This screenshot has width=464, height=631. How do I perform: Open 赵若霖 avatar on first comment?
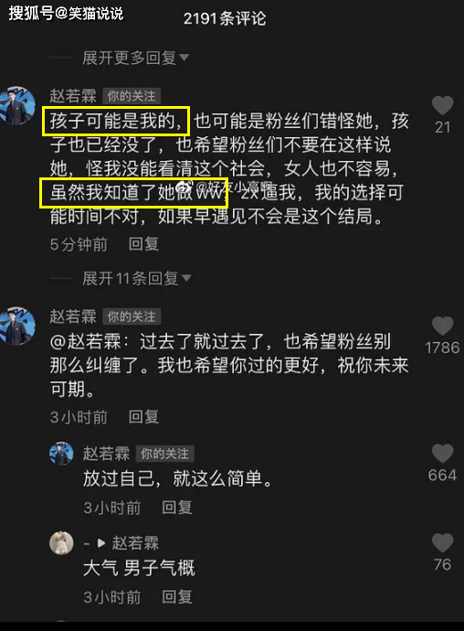pyautogui.click(x=17, y=105)
